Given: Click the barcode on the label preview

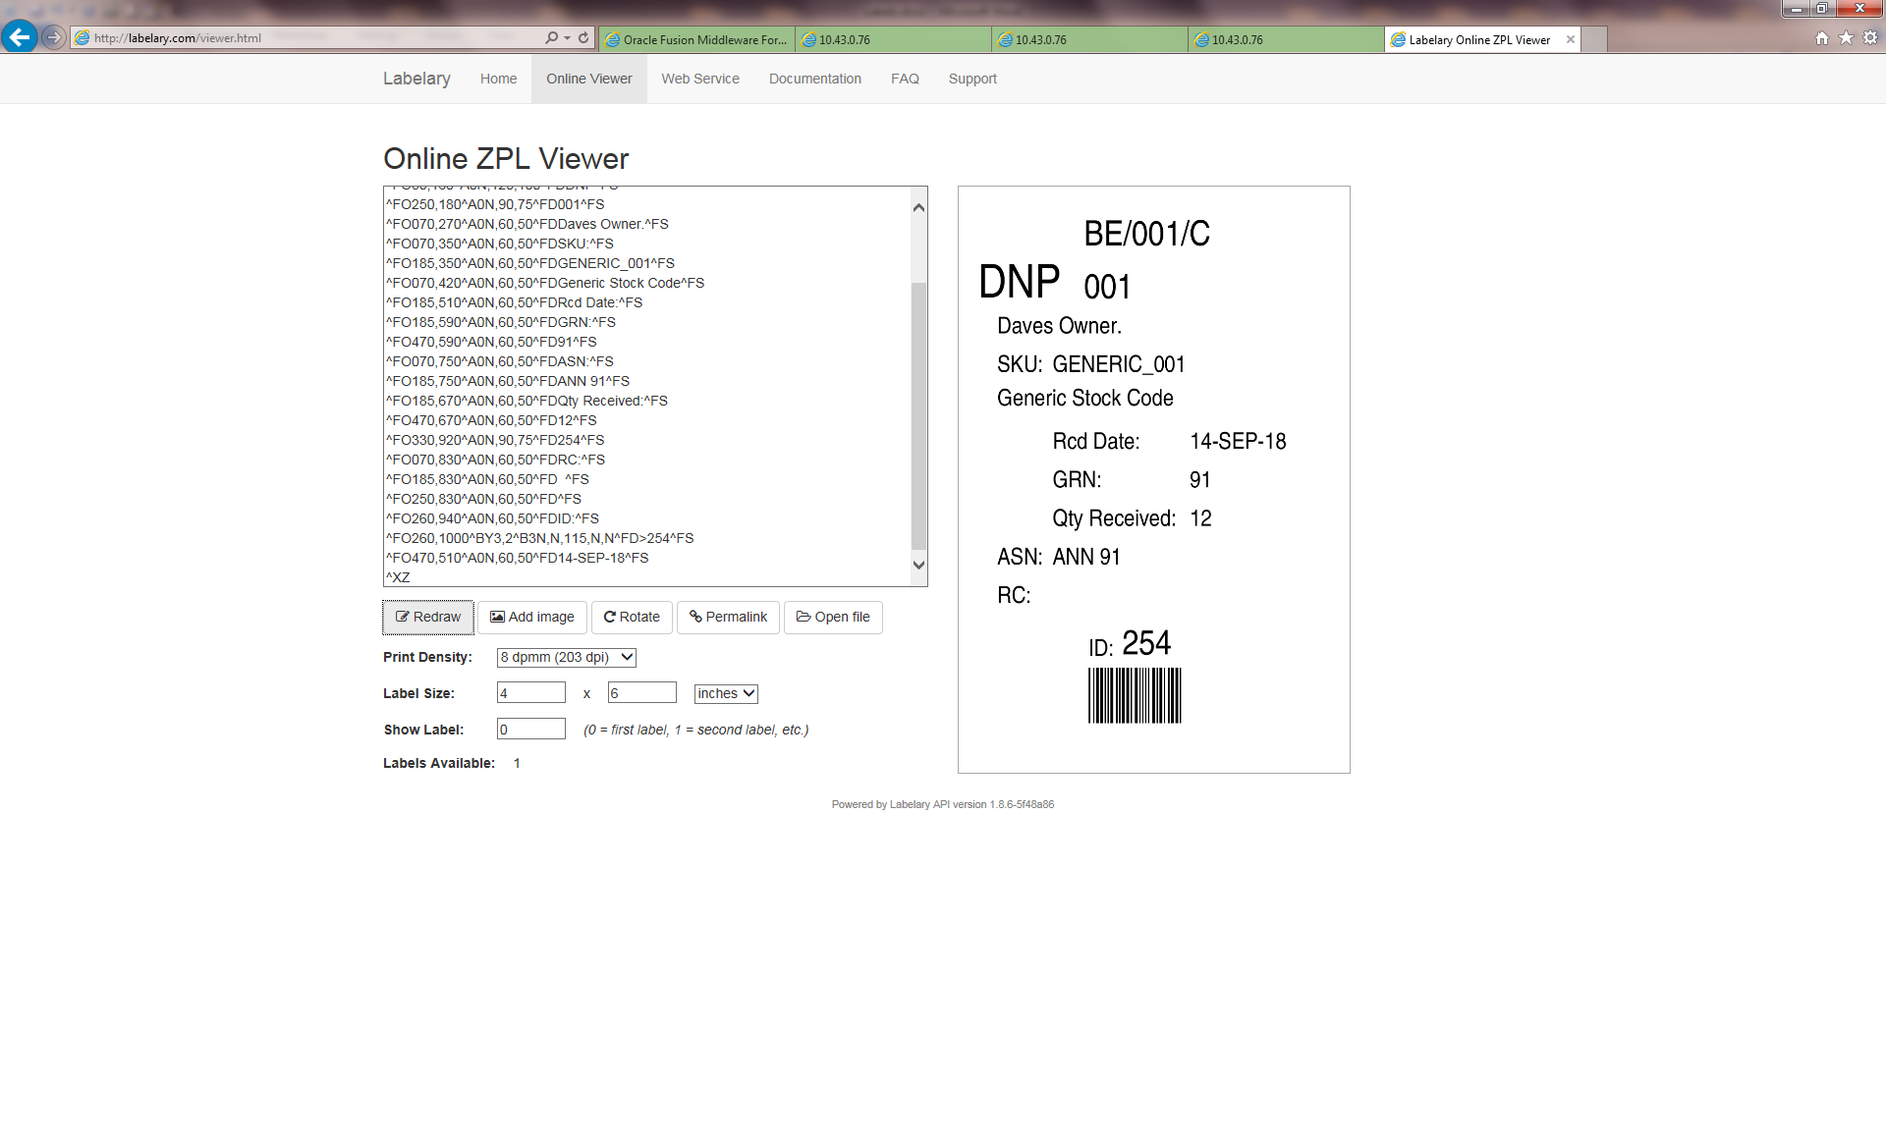Looking at the screenshot, I should pos(1135,695).
